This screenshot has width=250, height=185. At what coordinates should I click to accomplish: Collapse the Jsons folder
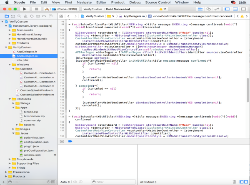click(x=13, y=133)
